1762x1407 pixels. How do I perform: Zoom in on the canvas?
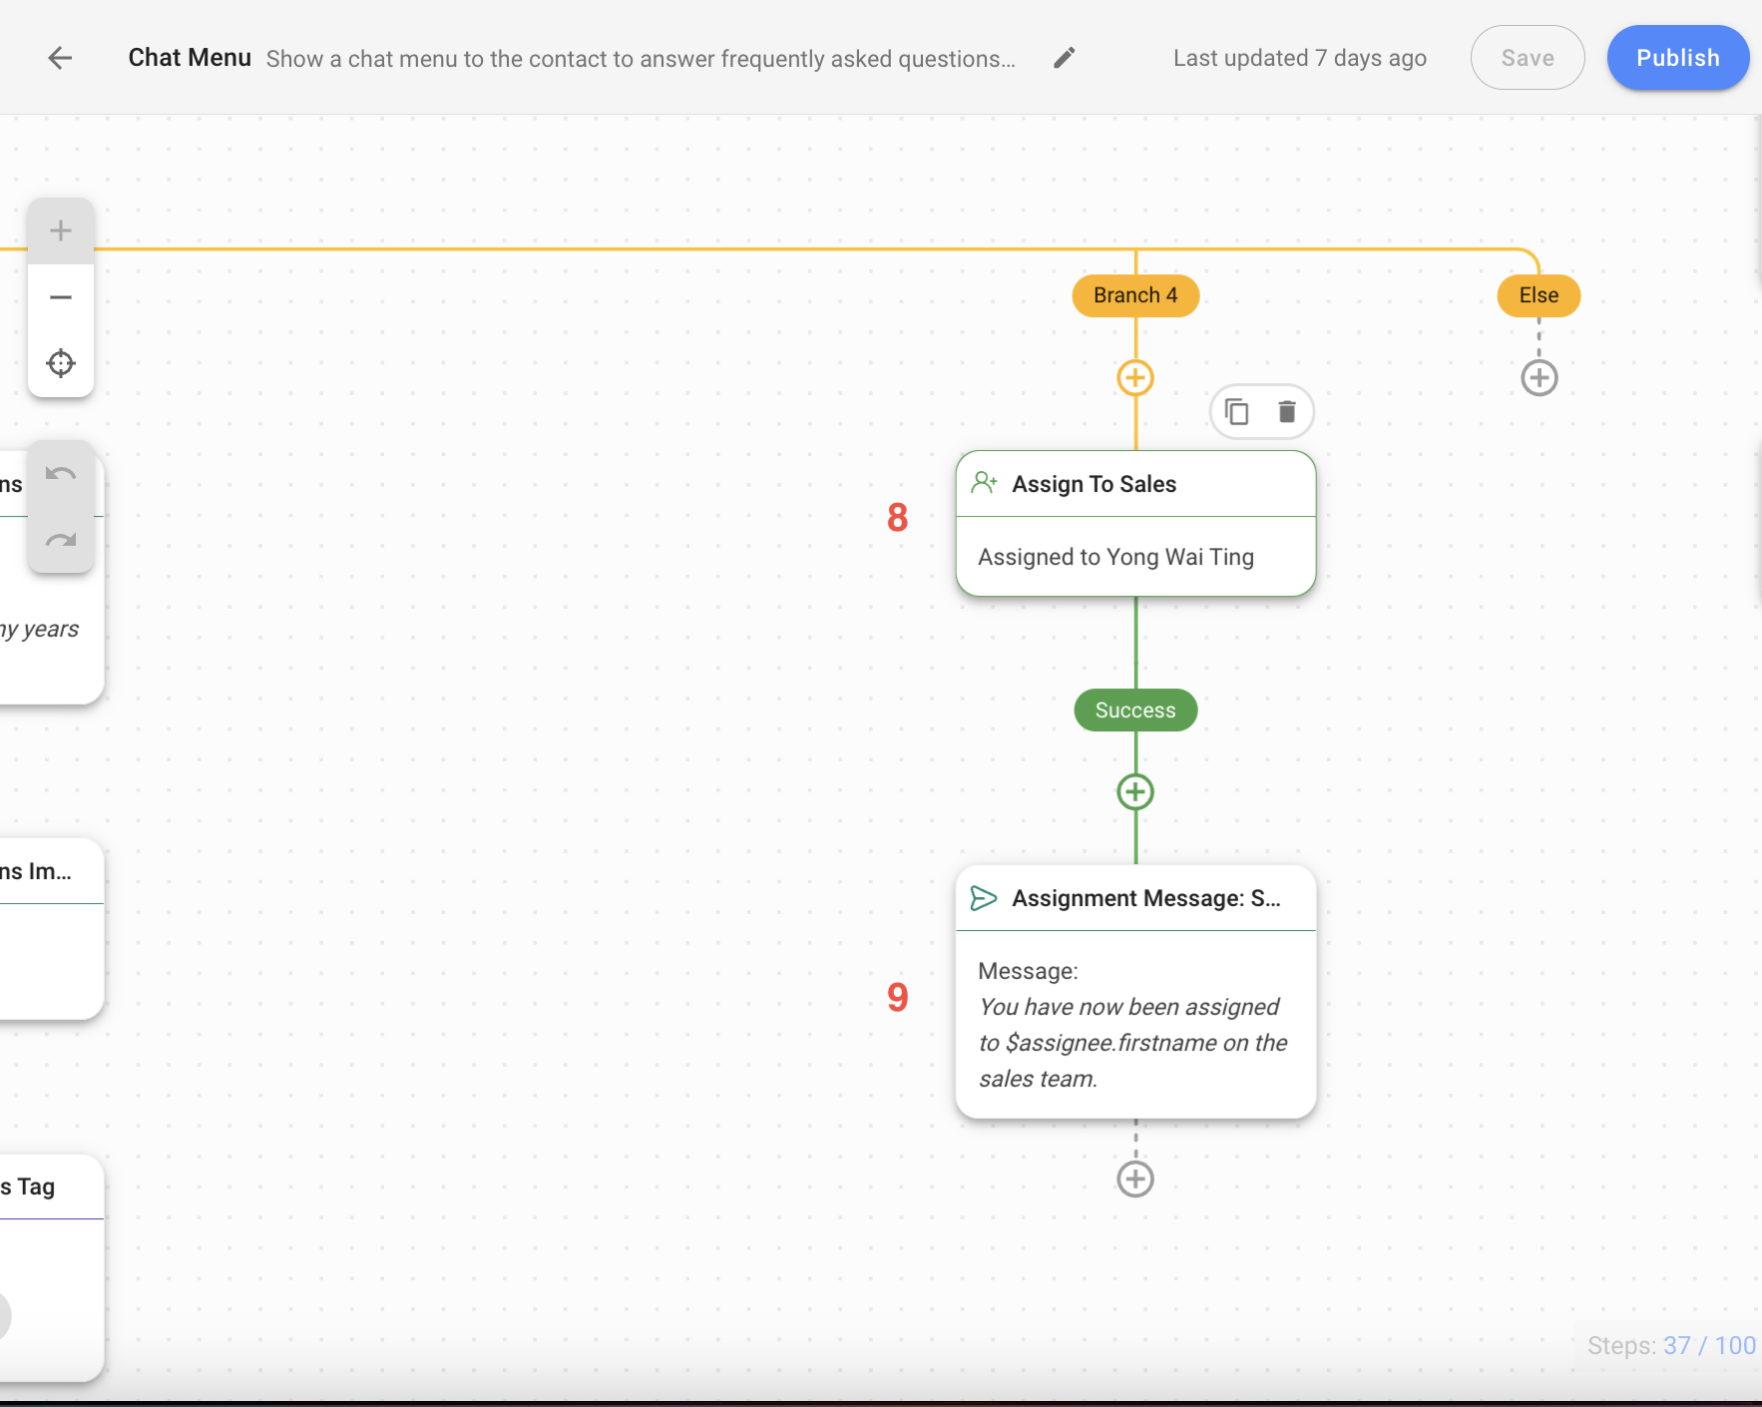pyautogui.click(x=61, y=230)
